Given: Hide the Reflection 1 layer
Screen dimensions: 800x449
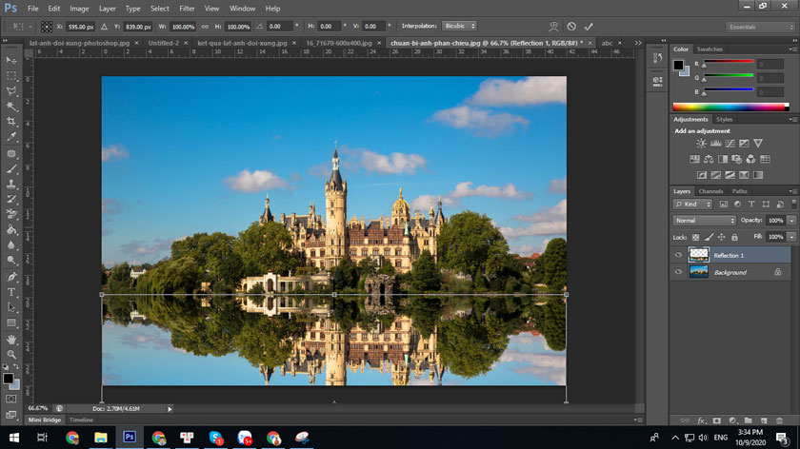Looking at the screenshot, I should click(678, 255).
